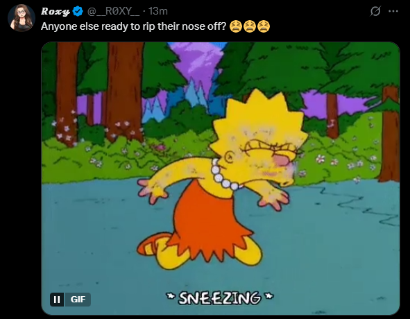Viewport: 410px width, 319px height.
Task: Click the Grok slashed-circle icon
Action: pyautogui.click(x=375, y=11)
